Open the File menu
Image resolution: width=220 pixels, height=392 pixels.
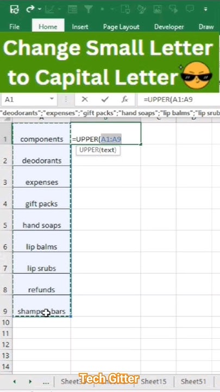pyautogui.click(x=14, y=27)
